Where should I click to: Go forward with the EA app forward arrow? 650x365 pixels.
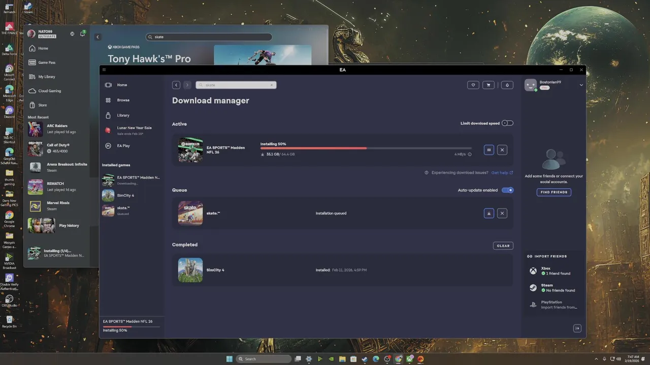pyautogui.click(x=187, y=85)
